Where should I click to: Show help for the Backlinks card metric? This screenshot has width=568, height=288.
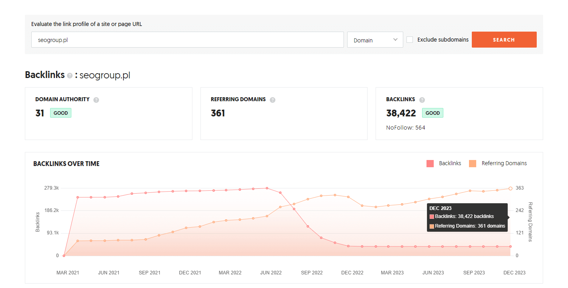[422, 100]
